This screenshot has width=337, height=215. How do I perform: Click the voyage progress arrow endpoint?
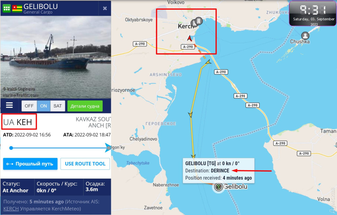pos(108,148)
